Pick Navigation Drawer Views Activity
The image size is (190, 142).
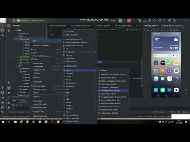(x=113, y=97)
